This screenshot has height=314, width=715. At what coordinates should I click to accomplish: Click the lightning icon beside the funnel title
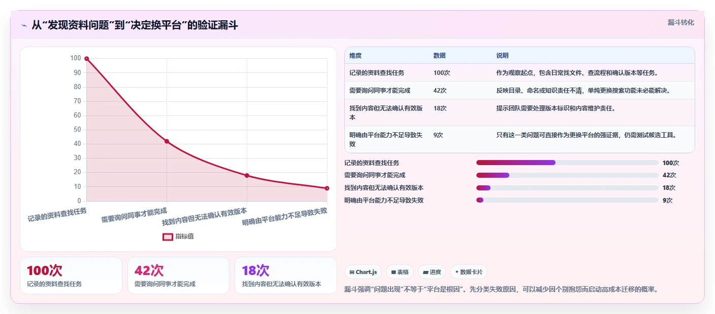pyautogui.click(x=24, y=25)
